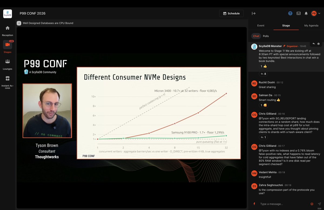Click the name Vedant Mehta
This screenshot has height=210, width=324.
coord(267,172)
